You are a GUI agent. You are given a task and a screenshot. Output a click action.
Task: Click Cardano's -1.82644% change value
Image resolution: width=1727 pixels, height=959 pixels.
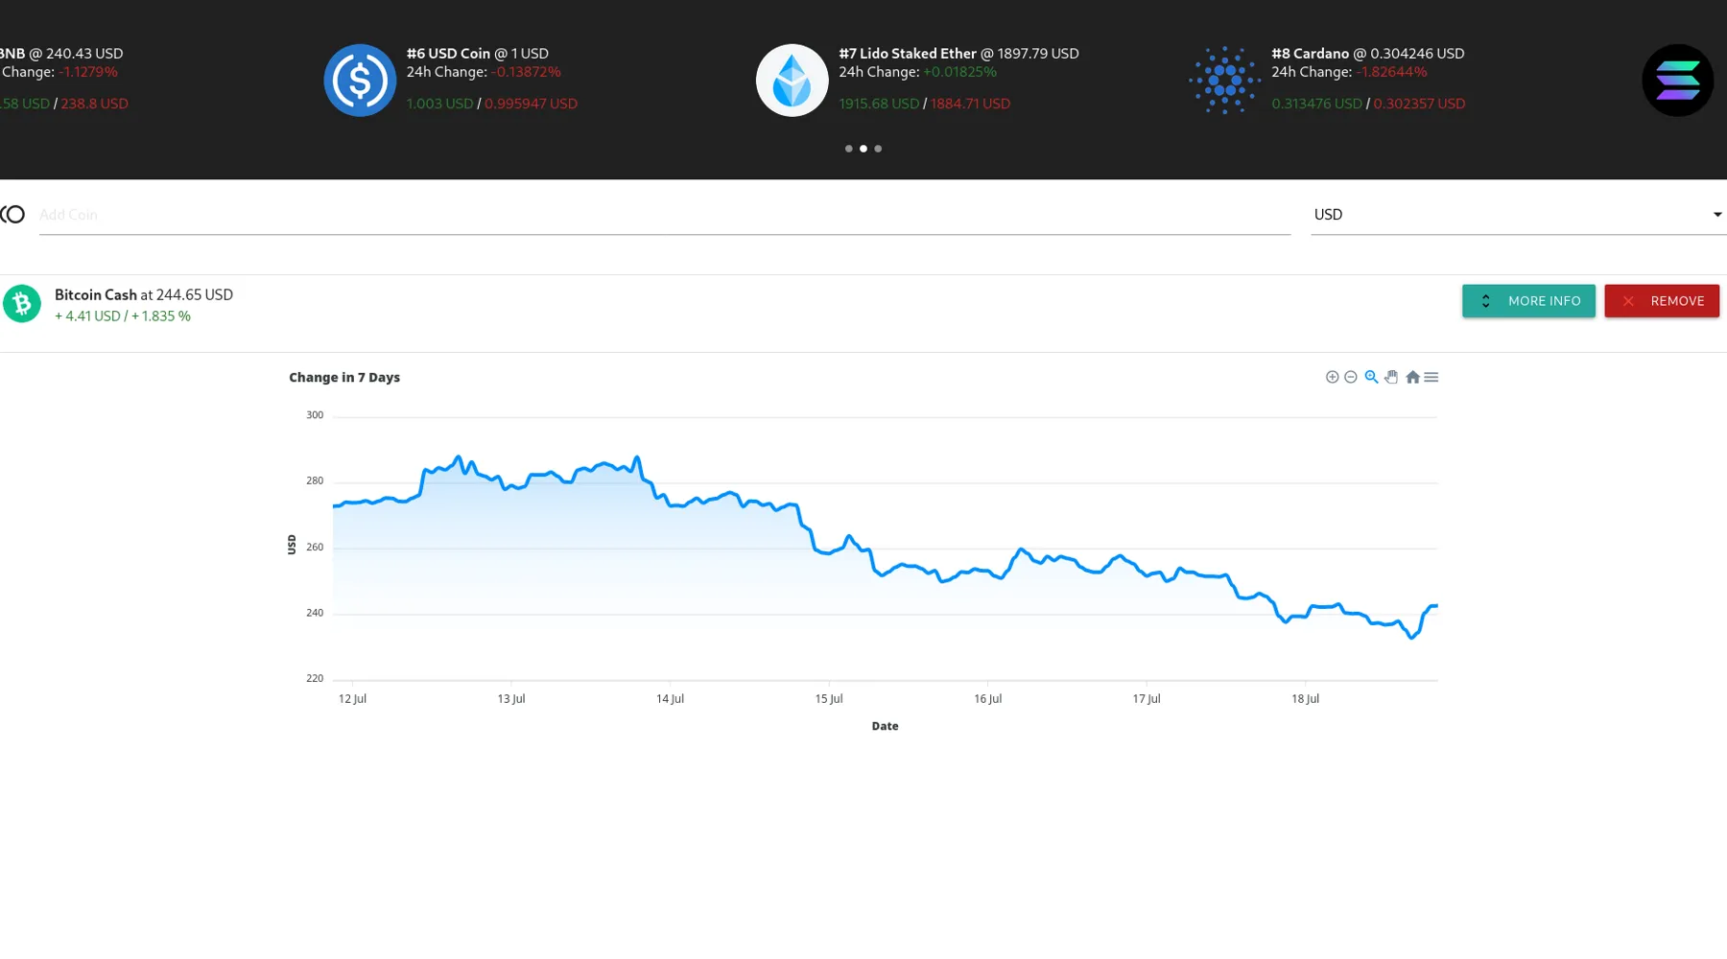click(x=1391, y=72)
